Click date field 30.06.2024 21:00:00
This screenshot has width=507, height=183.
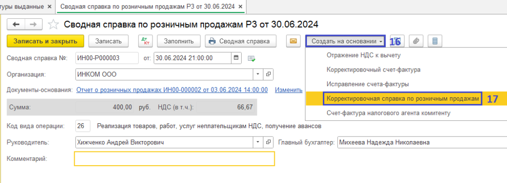coord(193,58)
